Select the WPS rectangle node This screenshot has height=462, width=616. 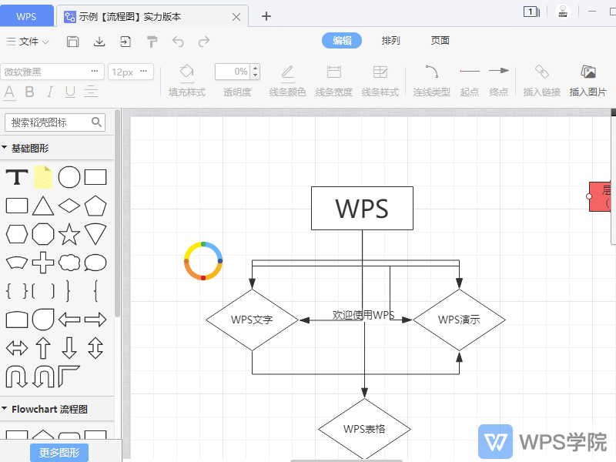pyautogui.click(x=362, y=208)
